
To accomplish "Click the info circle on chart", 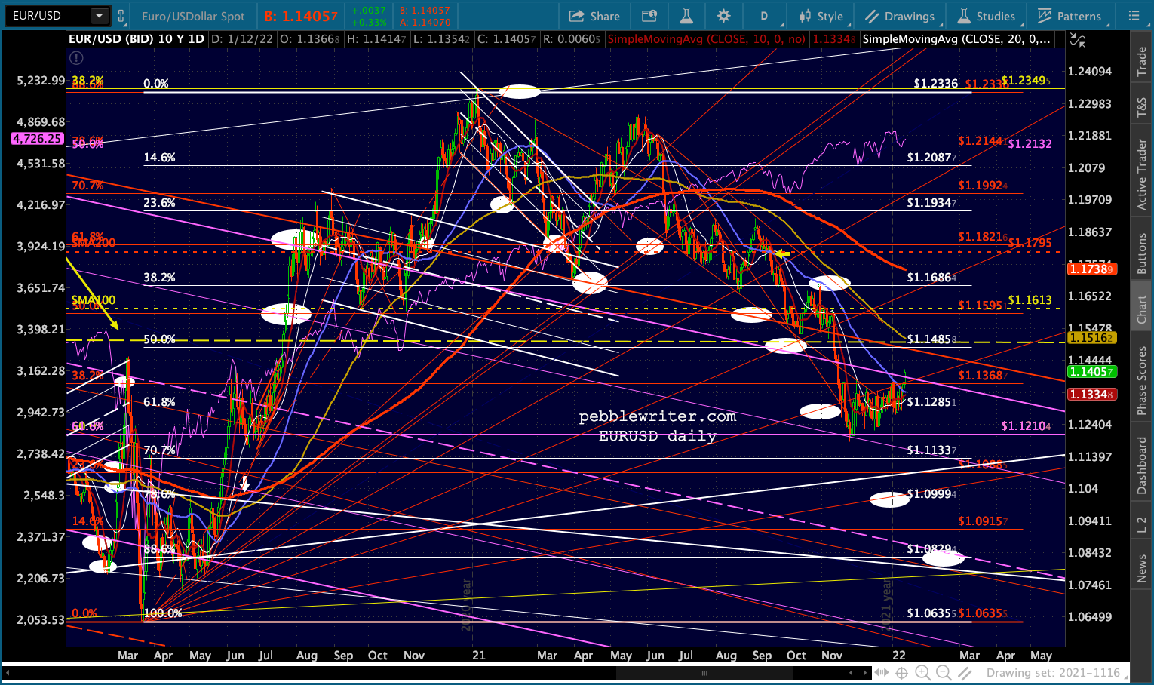I will pos(76,57).
